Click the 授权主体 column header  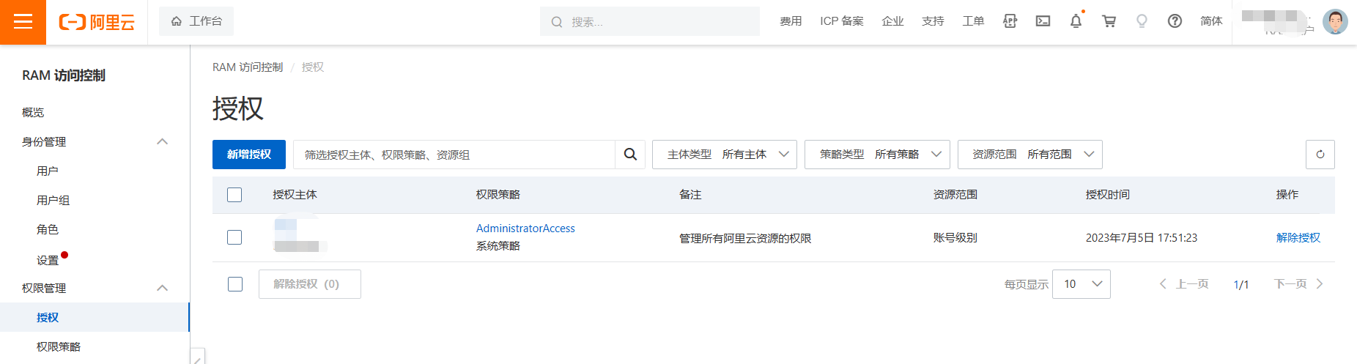click(295, 194)
